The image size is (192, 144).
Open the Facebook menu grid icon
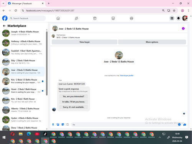[172, 18]
